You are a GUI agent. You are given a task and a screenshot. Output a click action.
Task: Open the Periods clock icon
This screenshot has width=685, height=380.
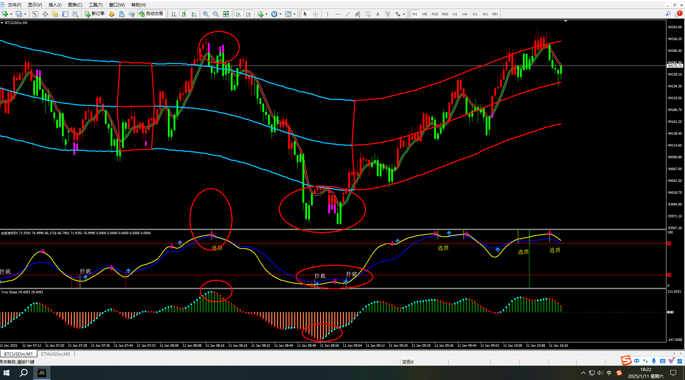(x=274, y=14)
